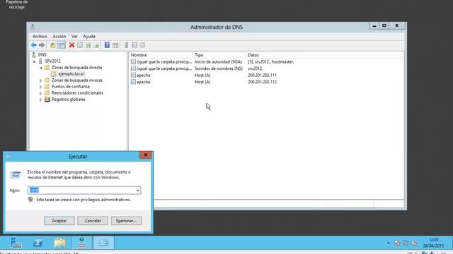Open File Explorer from the taskbar
Screen dimensions: 453x254
pyautogui.click(x=59, y=243)
